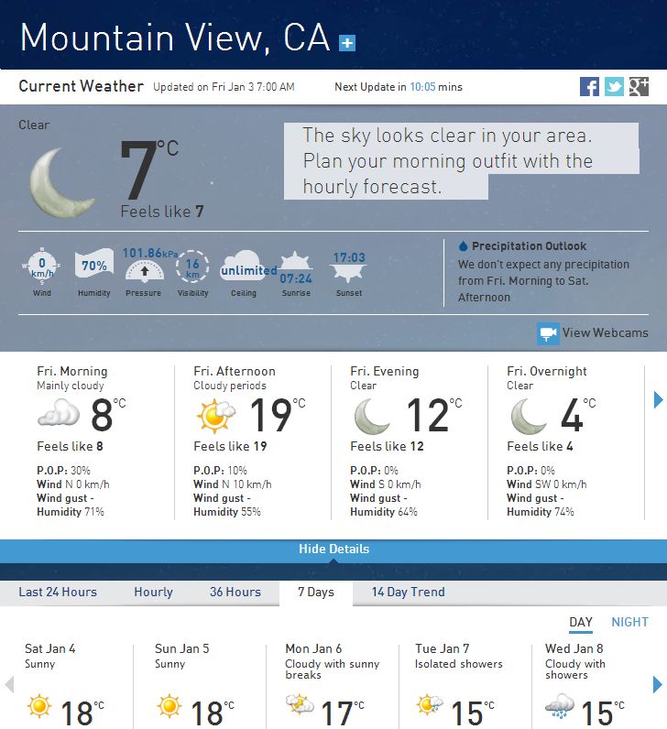This screenshot has height=729, width=667.
Task: Select the 14 Day Trend tab
Action: [408, 592]
